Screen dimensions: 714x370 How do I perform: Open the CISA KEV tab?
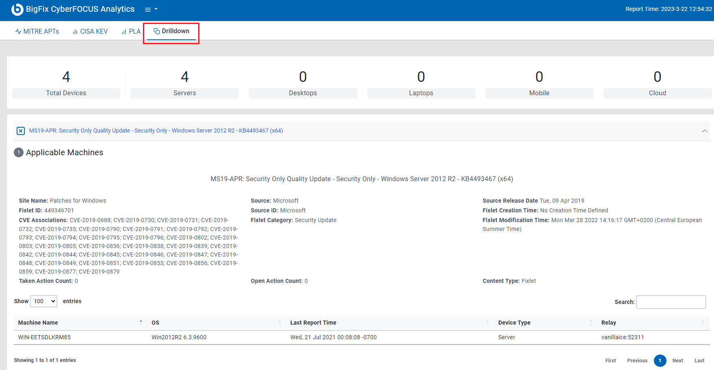(90, 32)
